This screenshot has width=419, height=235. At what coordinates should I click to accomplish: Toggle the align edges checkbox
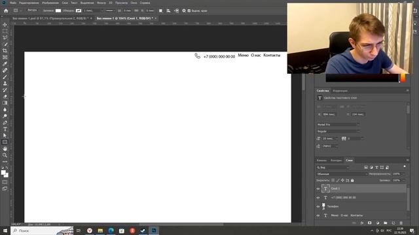(x=189, y=11)
